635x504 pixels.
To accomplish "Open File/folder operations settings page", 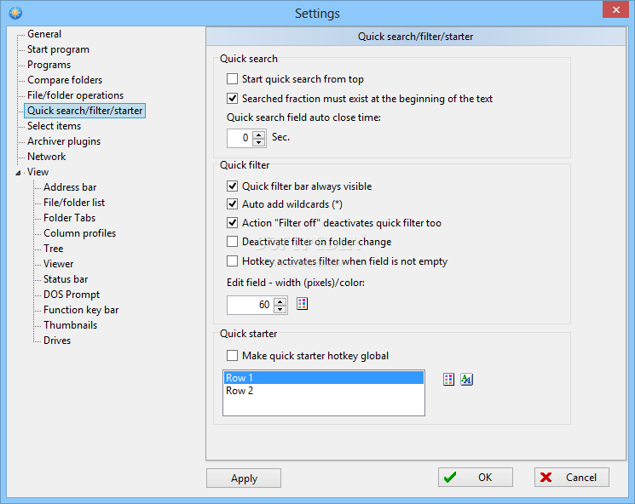I will tap(75, 95).
